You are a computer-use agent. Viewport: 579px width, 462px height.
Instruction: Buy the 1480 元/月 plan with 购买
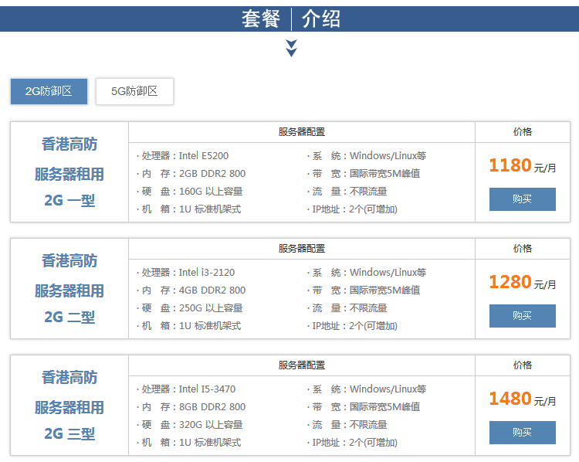[x=522, y=433]
